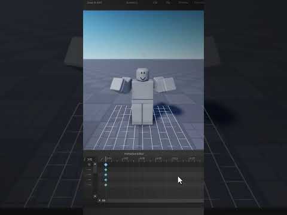Select the second keyframe diamond from the top

pyautogui.click(x=106, y=170)
